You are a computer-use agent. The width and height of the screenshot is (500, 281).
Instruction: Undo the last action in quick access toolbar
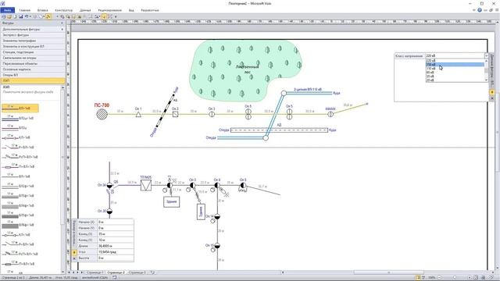pyautogui.click(x=27, y=16)
